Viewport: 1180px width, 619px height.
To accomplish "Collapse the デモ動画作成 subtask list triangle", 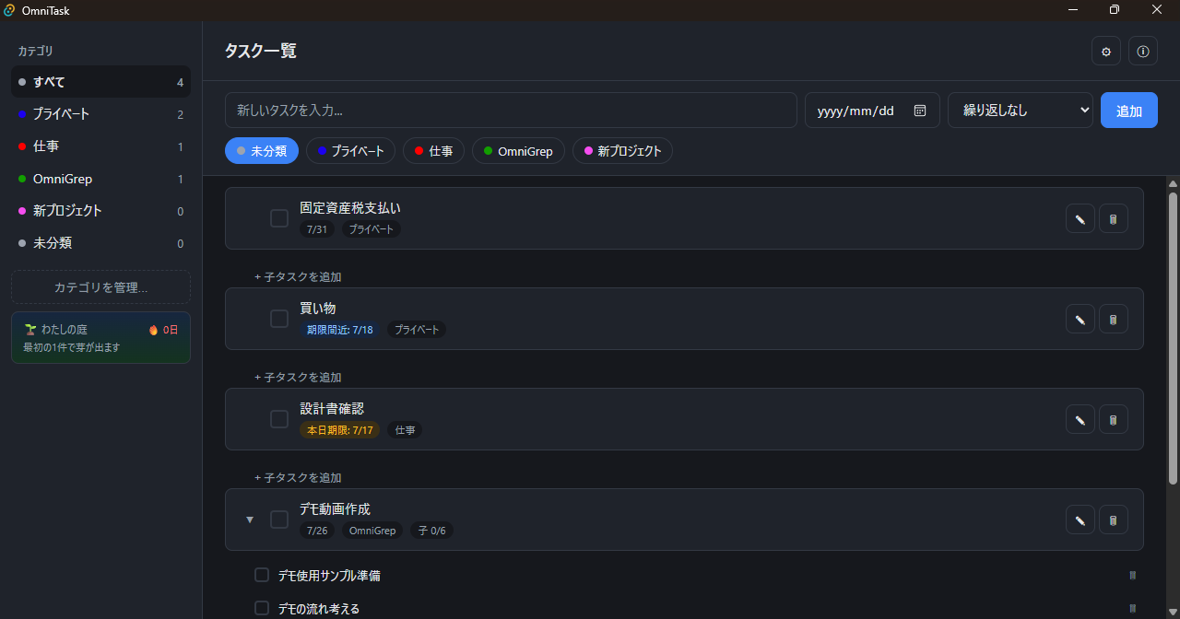I will click(x=249, y=520).
